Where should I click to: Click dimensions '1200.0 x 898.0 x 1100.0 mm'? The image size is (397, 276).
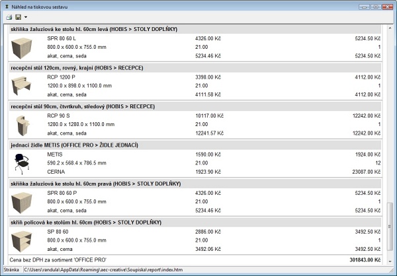coord(79,86)
